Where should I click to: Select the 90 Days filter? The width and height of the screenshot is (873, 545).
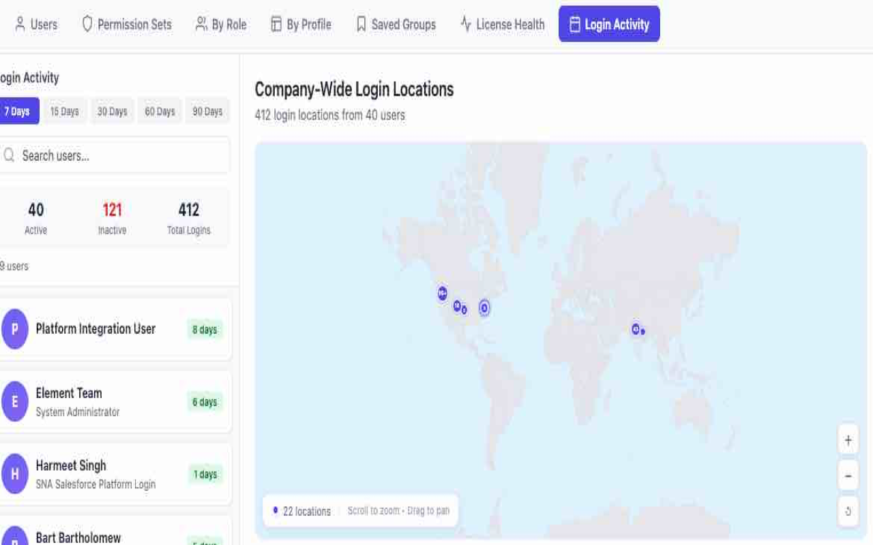207,110
